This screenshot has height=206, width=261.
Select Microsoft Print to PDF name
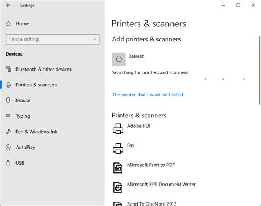click(151, 165)
